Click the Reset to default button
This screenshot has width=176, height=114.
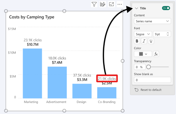pos(148,90)
